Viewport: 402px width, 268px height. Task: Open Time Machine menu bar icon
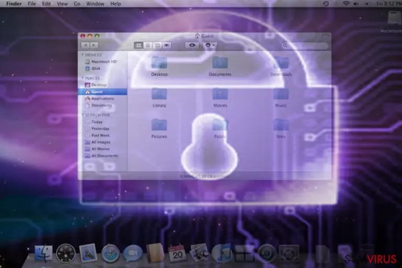coord(326,4)
